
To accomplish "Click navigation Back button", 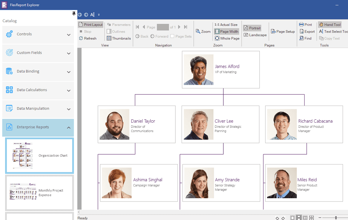I will 142,36.
